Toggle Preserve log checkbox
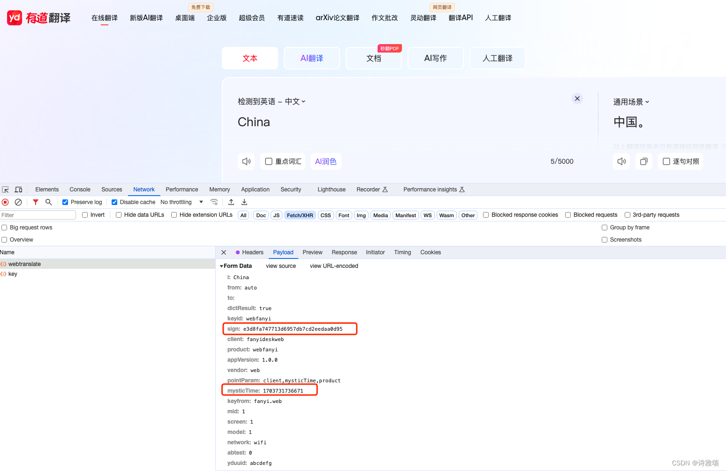The width and height of the screenshot is (726, 471). coord(65,202)
